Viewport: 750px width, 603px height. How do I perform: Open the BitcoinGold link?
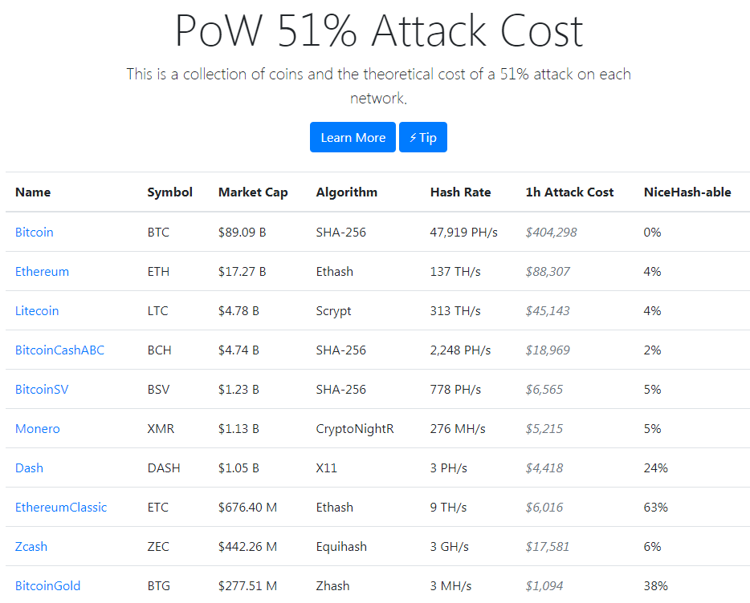[48, 586]
